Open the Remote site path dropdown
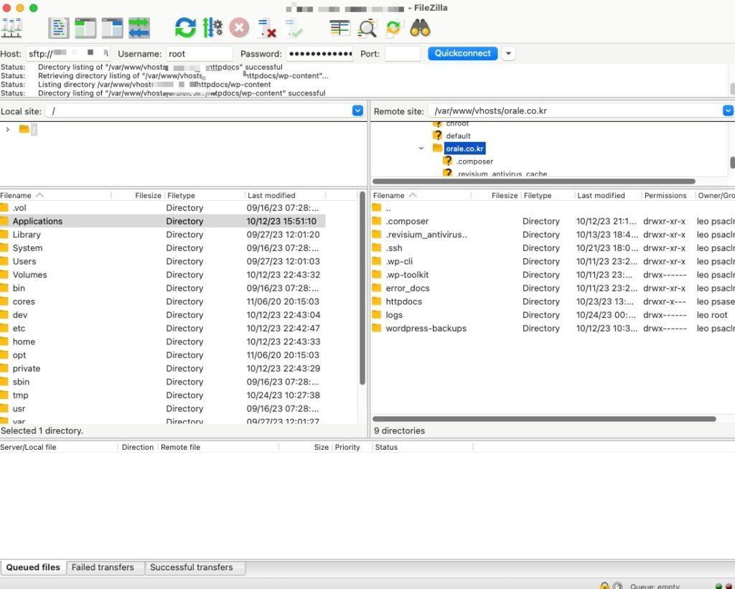 coord(728,111)
